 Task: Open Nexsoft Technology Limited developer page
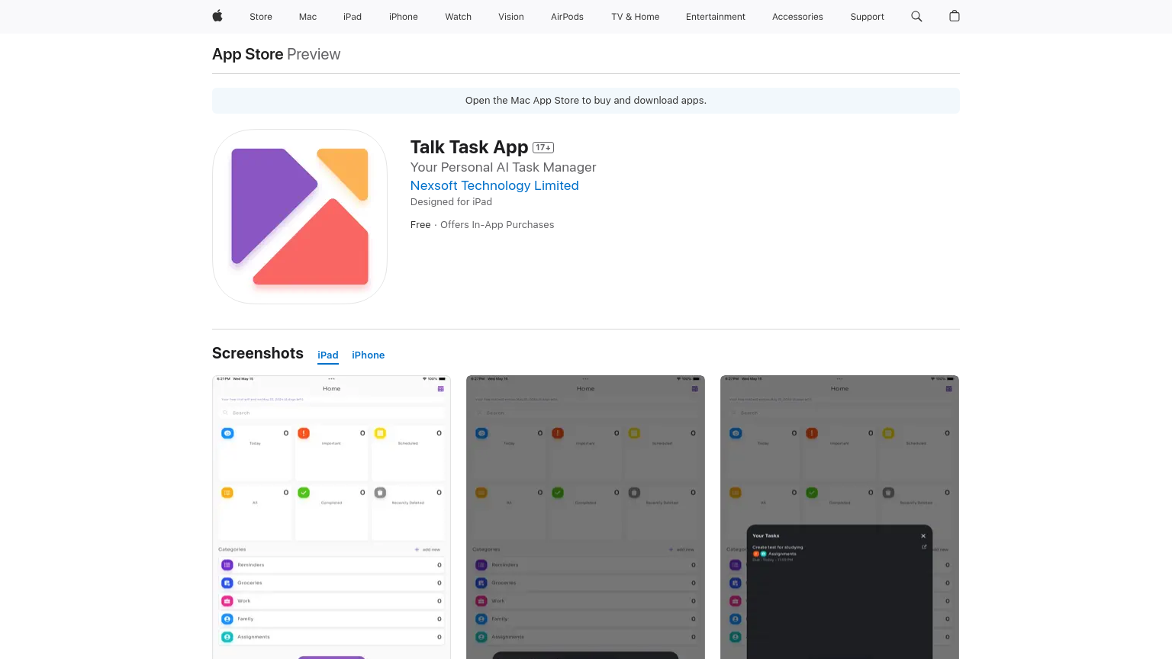click(x=494, y=185)
